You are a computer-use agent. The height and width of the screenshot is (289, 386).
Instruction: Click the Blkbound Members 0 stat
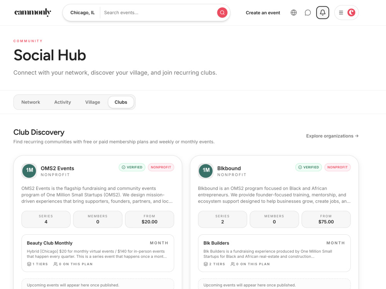(x=274, y=219)
